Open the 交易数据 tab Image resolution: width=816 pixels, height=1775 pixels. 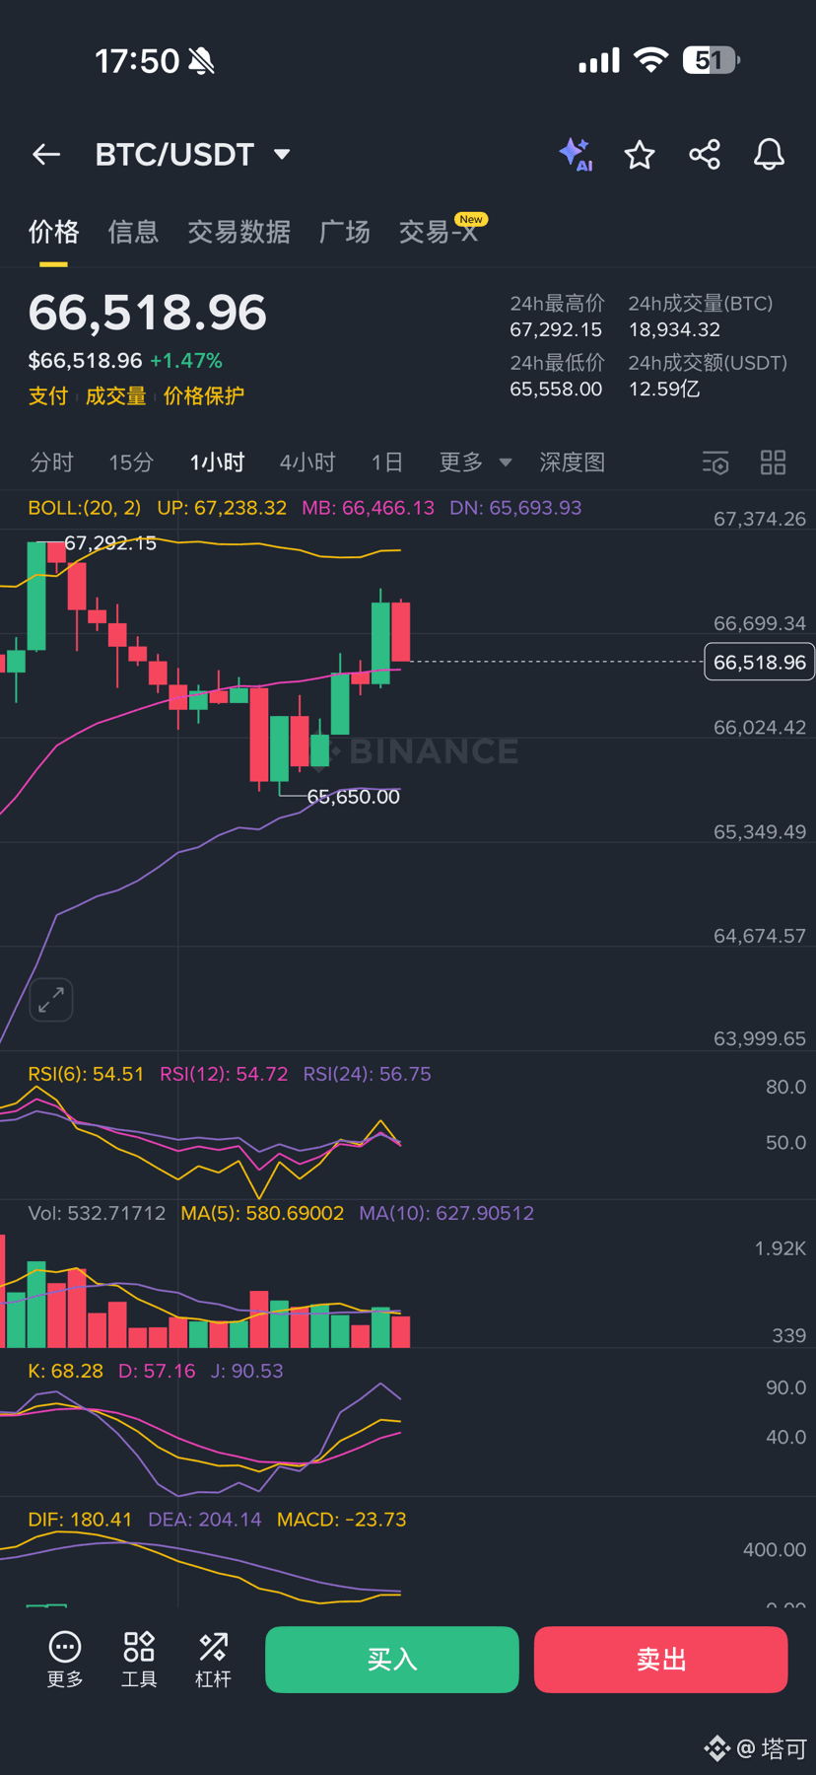(x=238, y=232)
